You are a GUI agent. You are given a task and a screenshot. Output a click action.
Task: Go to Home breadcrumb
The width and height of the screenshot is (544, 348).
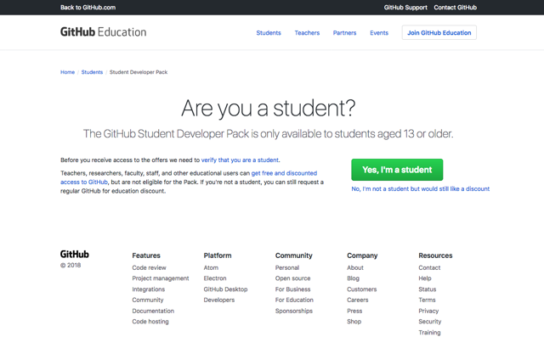68,72
